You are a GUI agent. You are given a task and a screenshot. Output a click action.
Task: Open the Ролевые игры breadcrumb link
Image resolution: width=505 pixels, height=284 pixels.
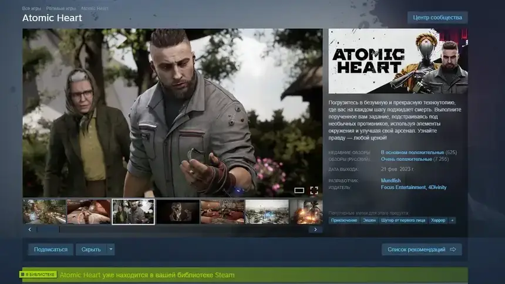tap(60, 8)
